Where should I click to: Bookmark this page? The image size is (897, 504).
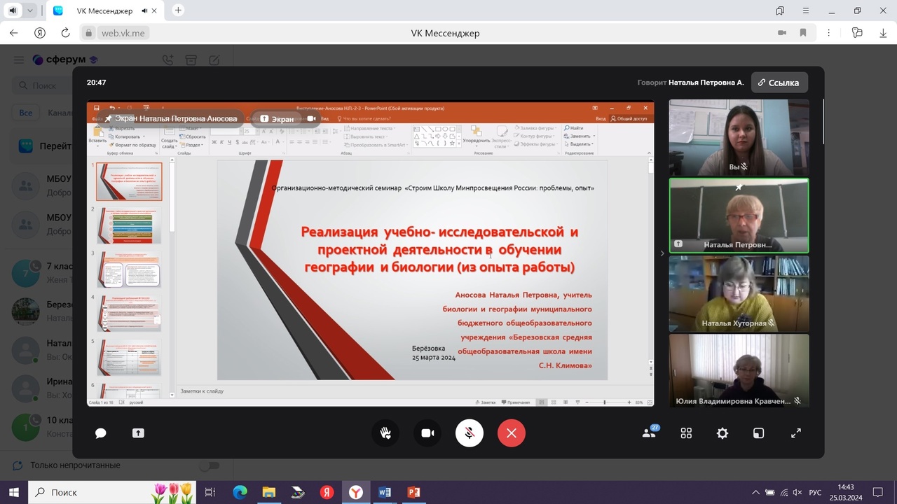[803, 33]
